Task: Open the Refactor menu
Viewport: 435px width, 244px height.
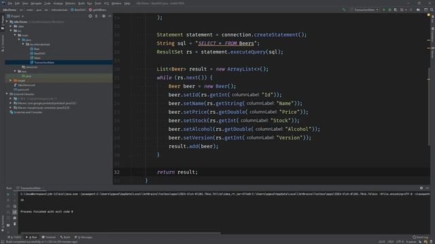Action: point(70,3)
